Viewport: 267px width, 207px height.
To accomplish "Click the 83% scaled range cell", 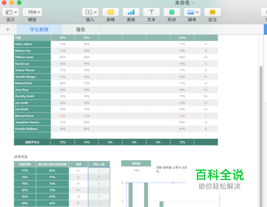I will [x=52, y=171].
